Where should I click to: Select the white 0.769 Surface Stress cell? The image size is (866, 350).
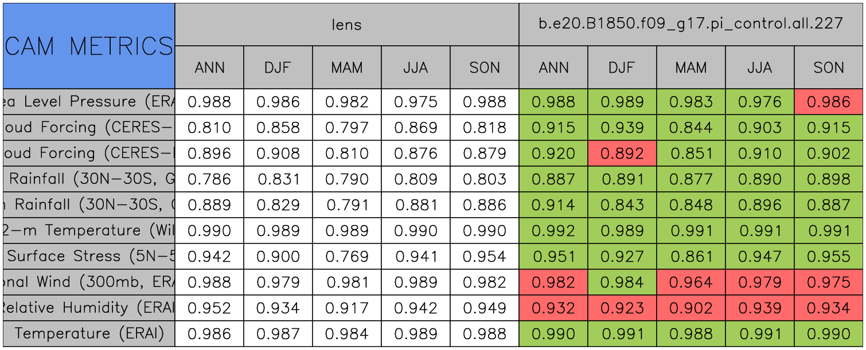(x=346, y=257)
